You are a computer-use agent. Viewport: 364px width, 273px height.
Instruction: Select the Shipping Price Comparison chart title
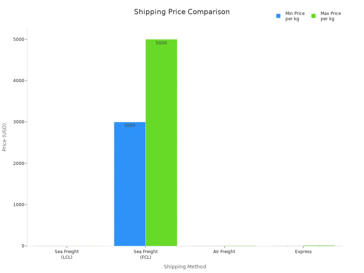pyautogui.click(x=182, y=12)
